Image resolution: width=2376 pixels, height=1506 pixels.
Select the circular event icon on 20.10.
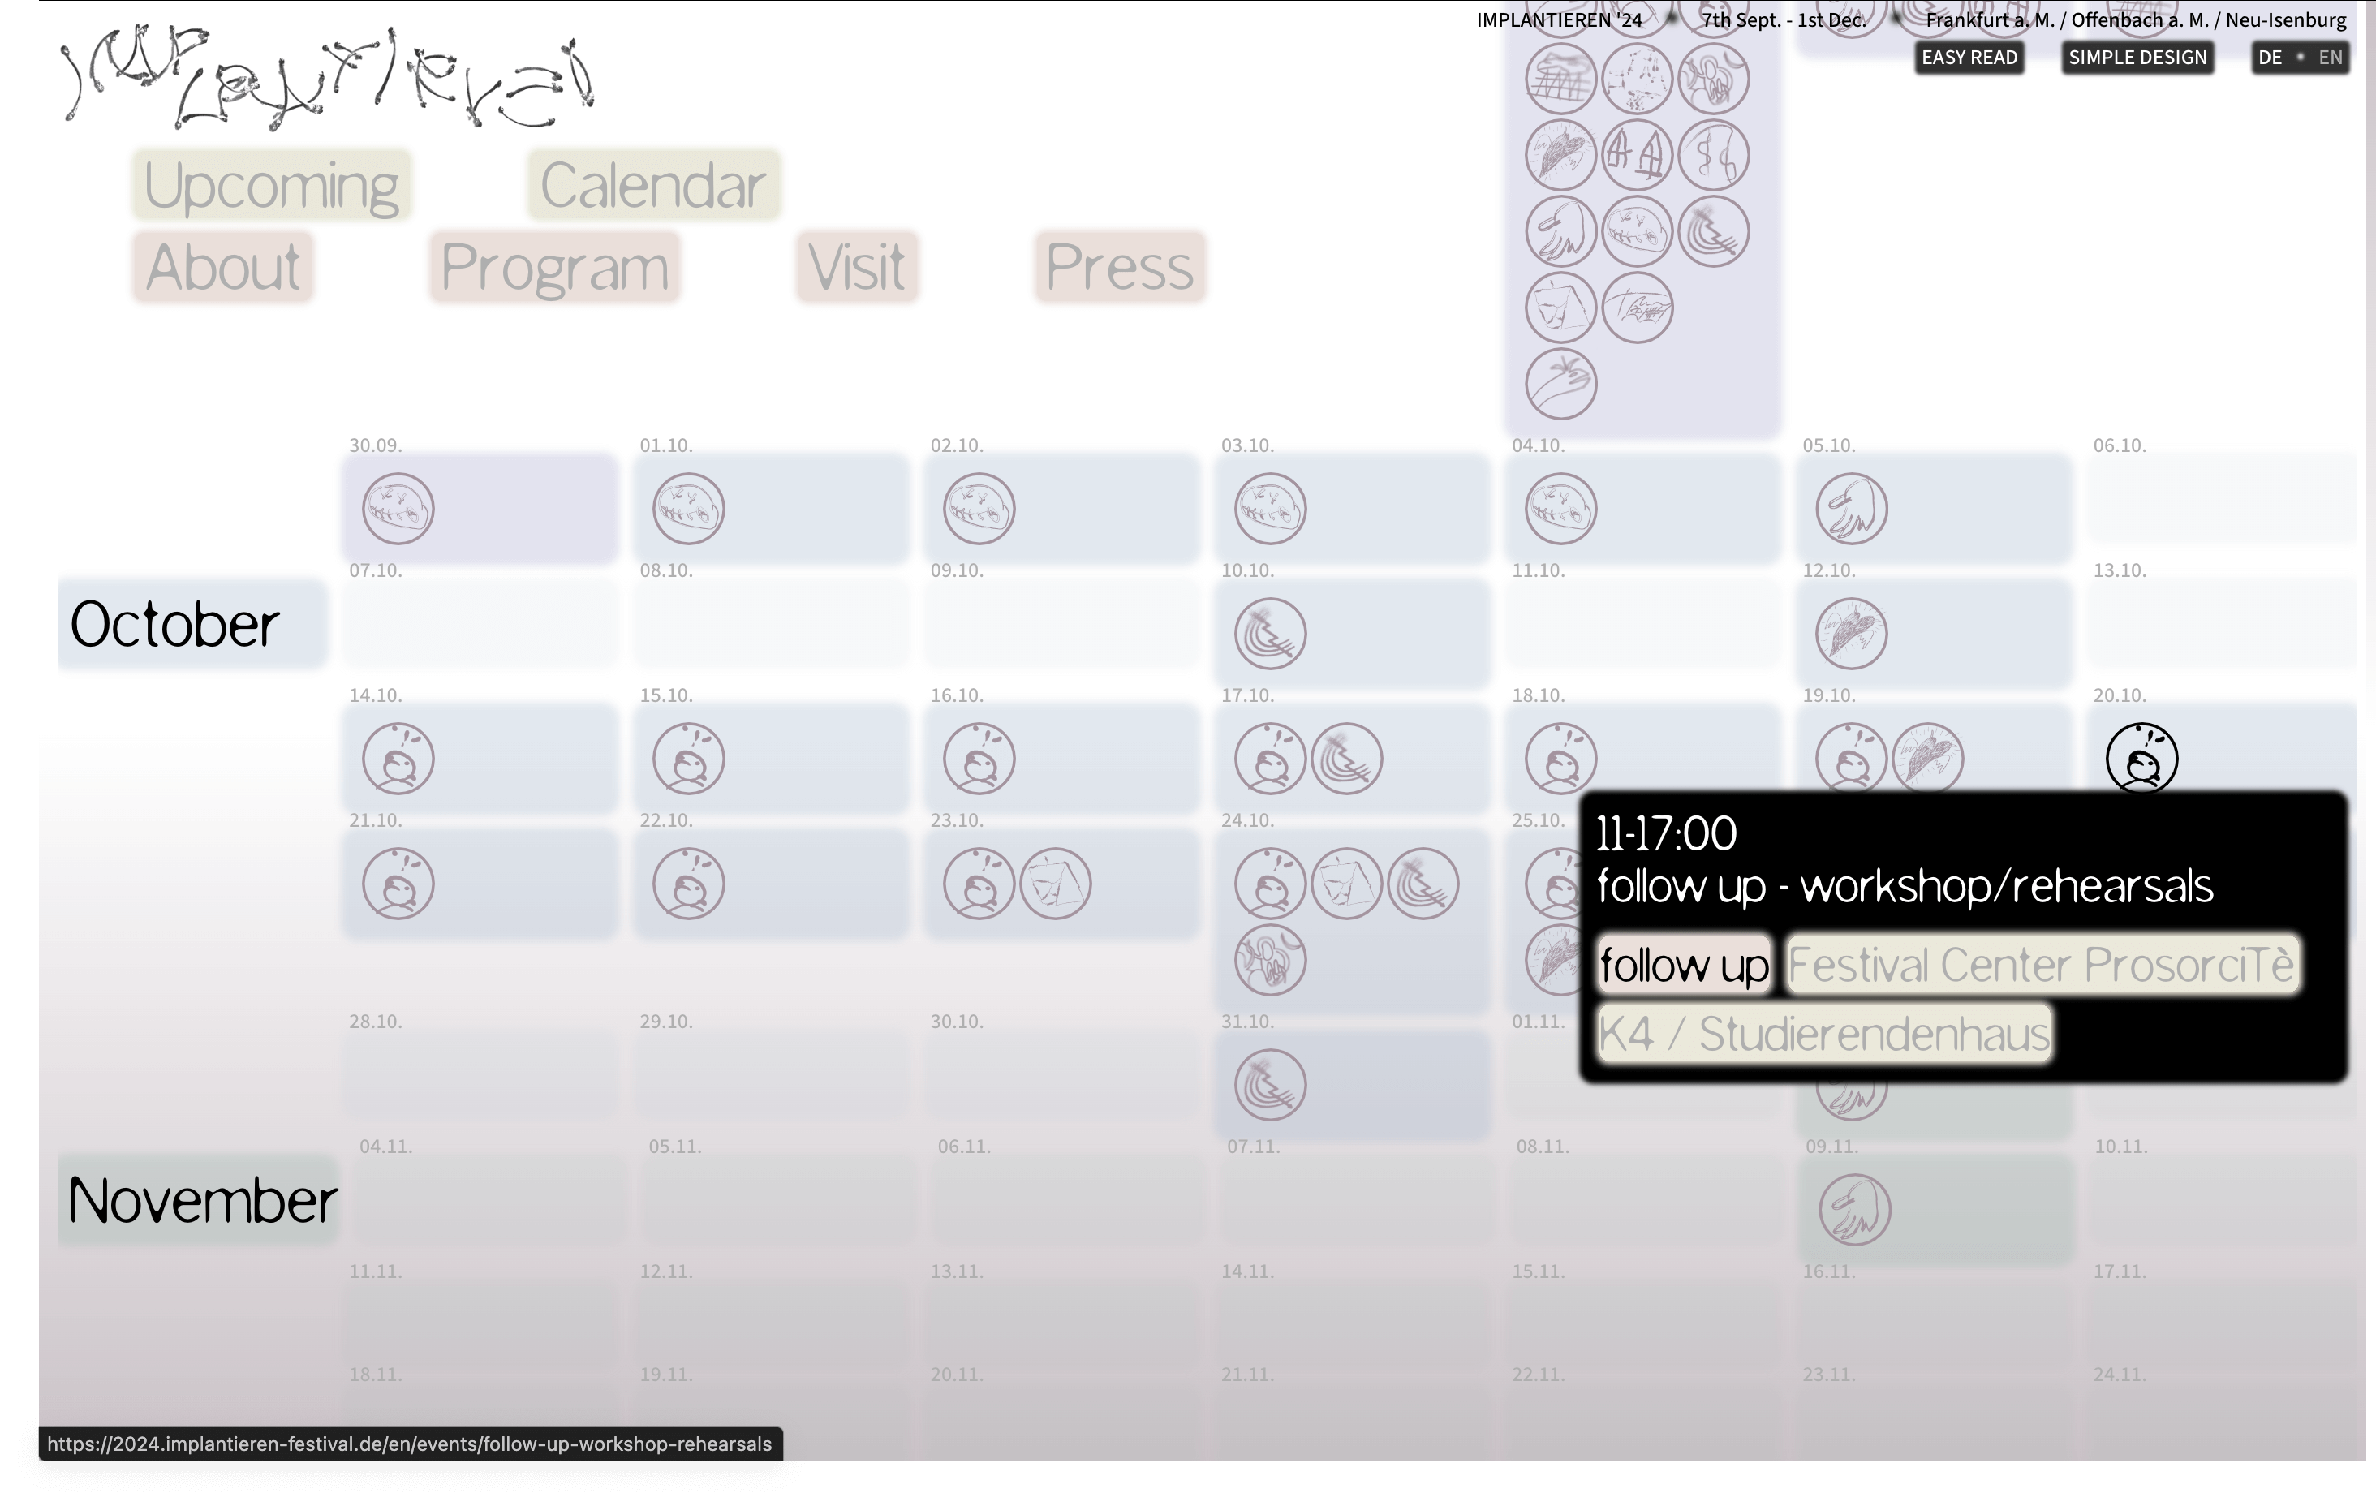[x=2142, y=758]
